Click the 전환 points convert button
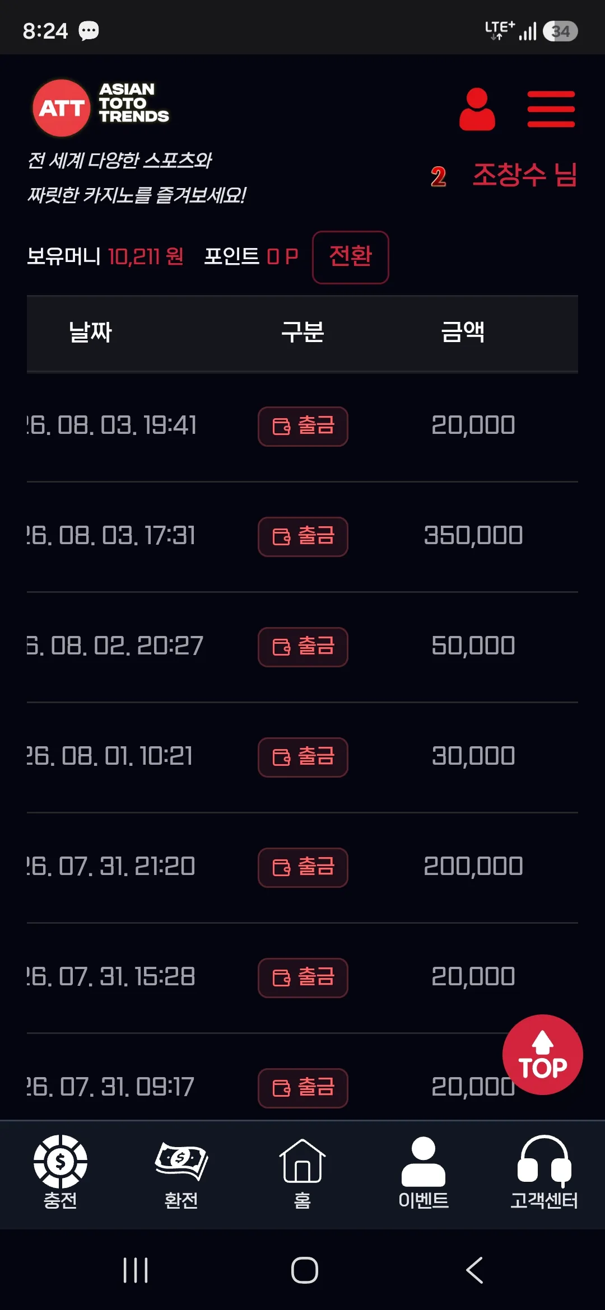Screen dimensions: 605x1310 (x=351, y=257)
